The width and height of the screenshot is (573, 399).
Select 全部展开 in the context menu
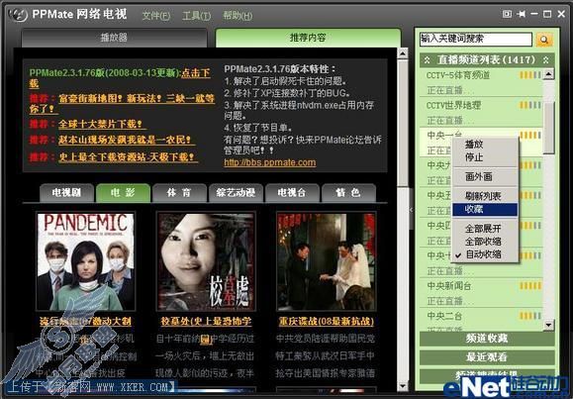point(483,229)
